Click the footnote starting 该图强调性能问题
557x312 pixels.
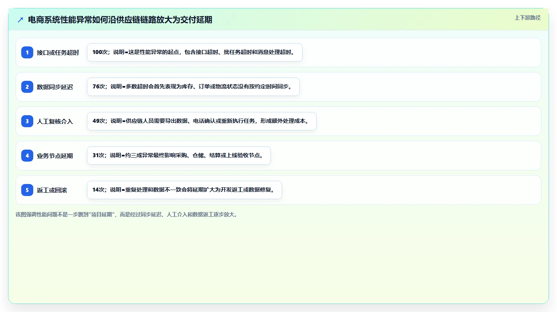[127, 214]
